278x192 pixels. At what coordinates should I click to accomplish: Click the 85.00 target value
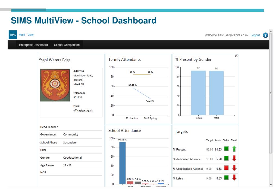click(x=210, y=149)
